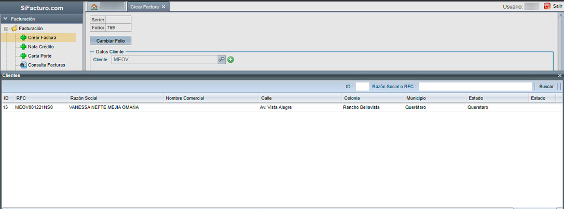Viewport: 564px width, 209px height.
Task: Select Crear Factura in the sidebar tree
Action: click(42, 37)
